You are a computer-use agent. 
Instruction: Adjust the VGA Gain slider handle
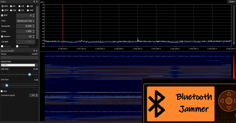pyautogui.click(x=6, y=85)
